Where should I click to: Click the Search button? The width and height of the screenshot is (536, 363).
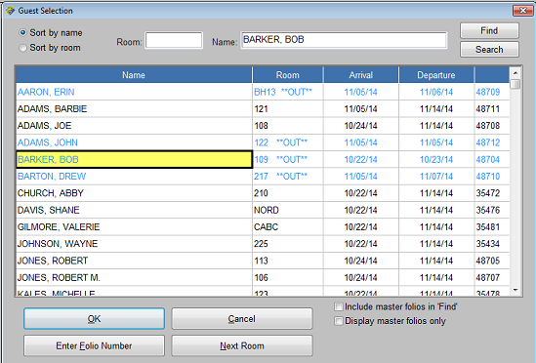[x=489, y=50]
